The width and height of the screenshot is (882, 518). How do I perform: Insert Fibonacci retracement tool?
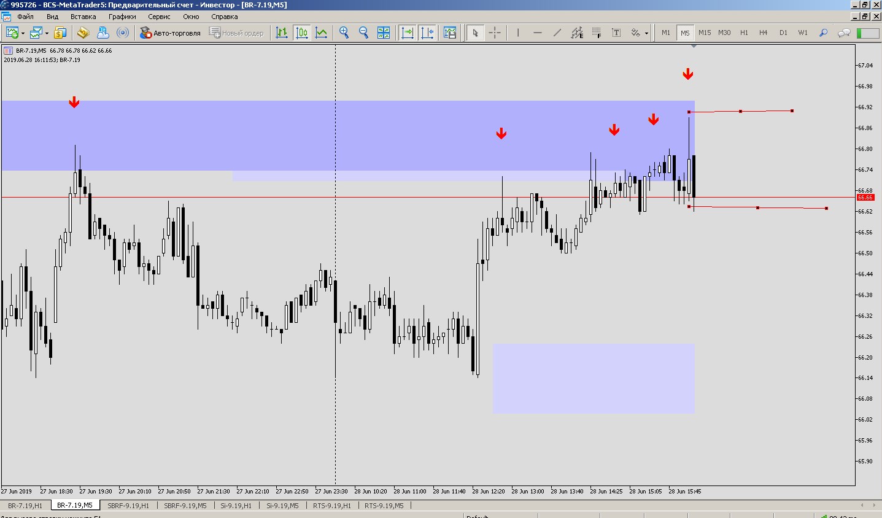coord(597,33)
